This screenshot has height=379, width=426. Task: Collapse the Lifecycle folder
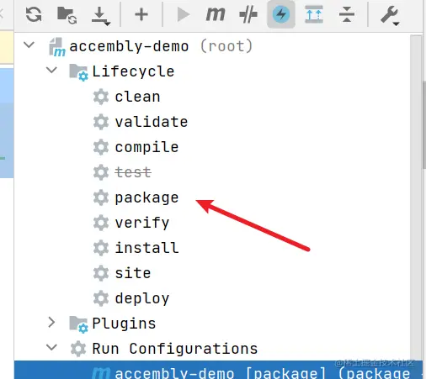(x=51, y=70)
